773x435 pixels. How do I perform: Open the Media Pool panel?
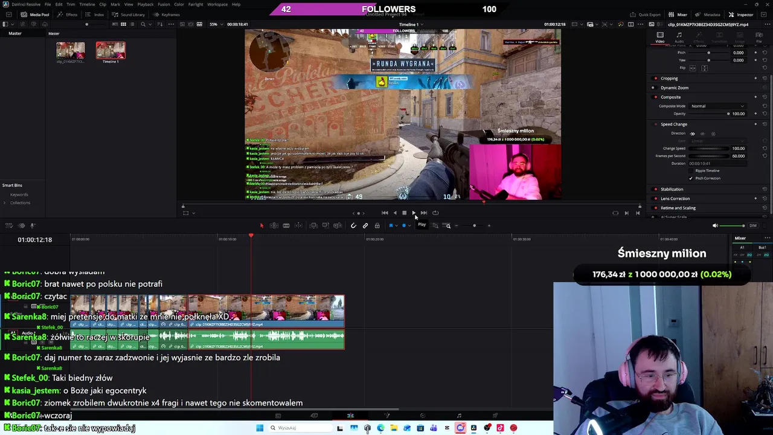click(x=36, y=14)
